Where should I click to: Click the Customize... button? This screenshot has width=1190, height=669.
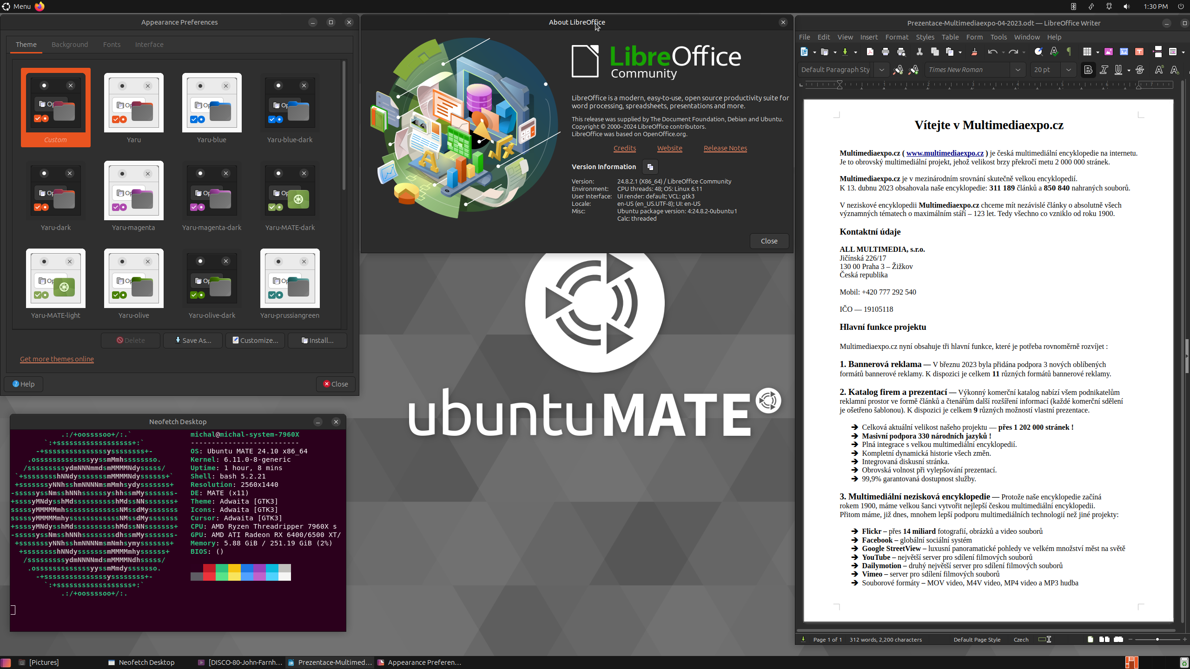(255, 341)
